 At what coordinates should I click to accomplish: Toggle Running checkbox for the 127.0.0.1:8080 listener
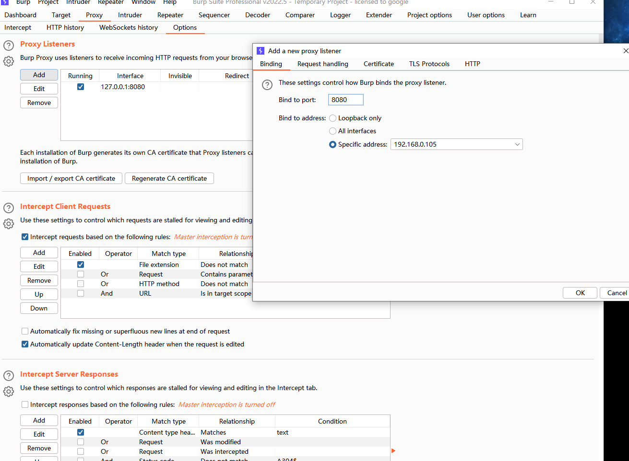pyautogui.click(x=81, y=87)
